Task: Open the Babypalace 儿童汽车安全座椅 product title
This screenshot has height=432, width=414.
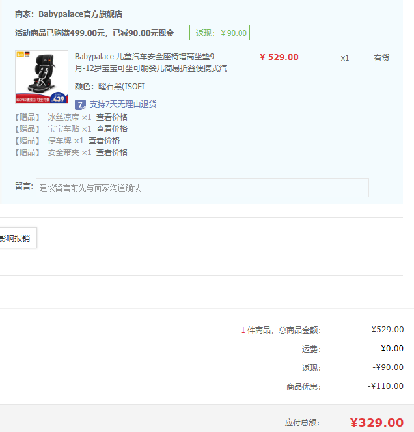Action: tap(151, 63)
